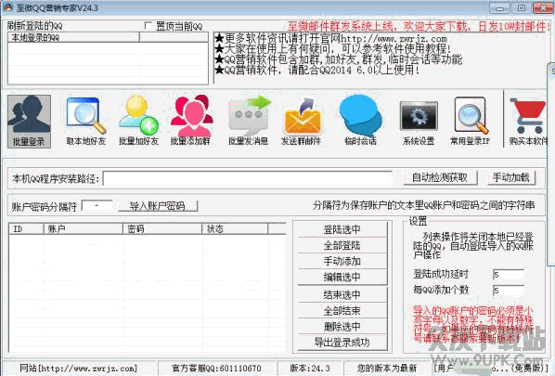Click the 本地登录的QQ column header

pos(73,37)
